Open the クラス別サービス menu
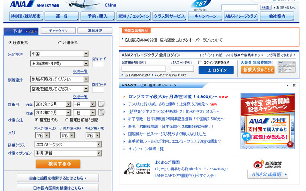This screenshot has height=191, width=306. tap(169, 16)
